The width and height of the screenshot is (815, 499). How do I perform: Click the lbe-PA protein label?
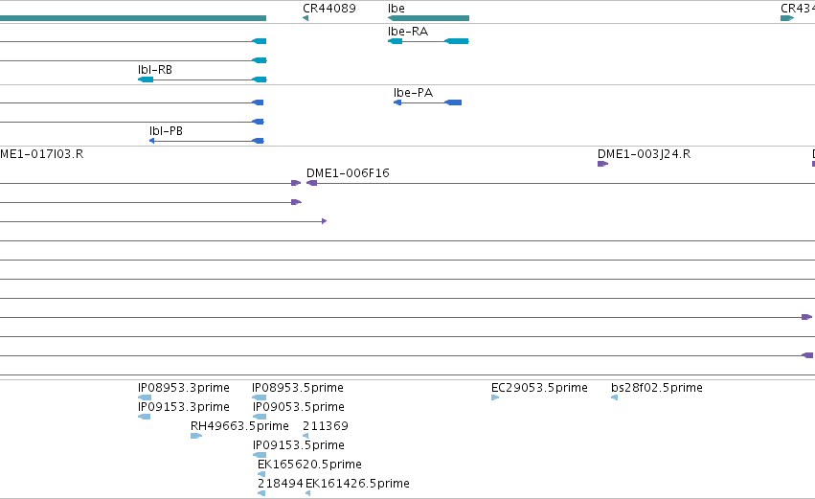coord(413,93)
